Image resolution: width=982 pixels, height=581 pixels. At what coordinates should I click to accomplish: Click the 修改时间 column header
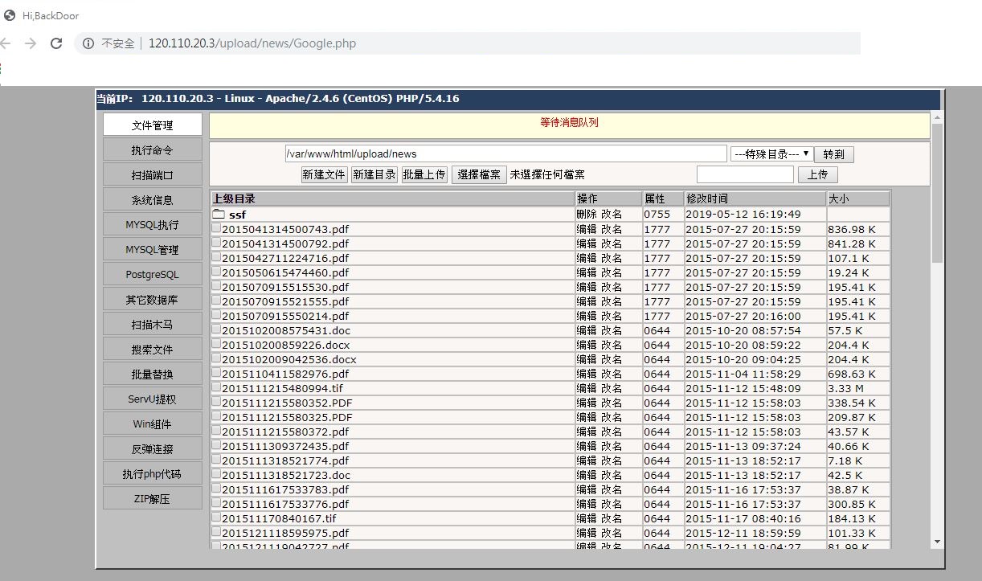click(755, 198)
